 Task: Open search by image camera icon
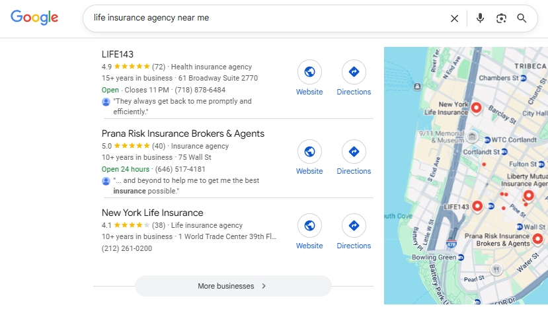coord(501,18)
